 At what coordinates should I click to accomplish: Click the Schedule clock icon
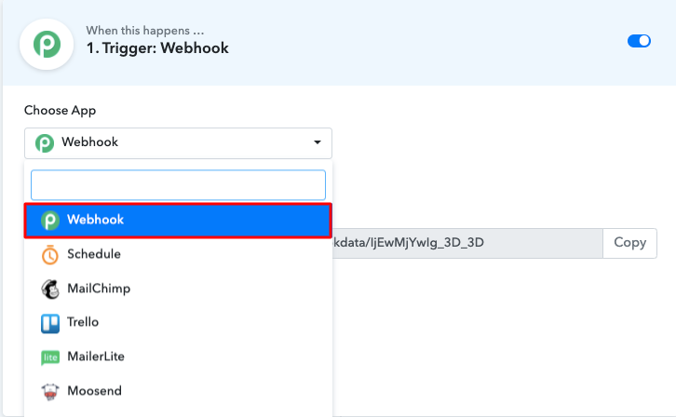(50, 255)
